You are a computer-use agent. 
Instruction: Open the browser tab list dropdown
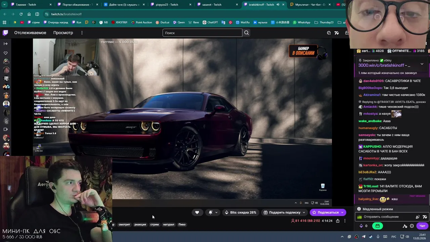click(x=4, y=5)
